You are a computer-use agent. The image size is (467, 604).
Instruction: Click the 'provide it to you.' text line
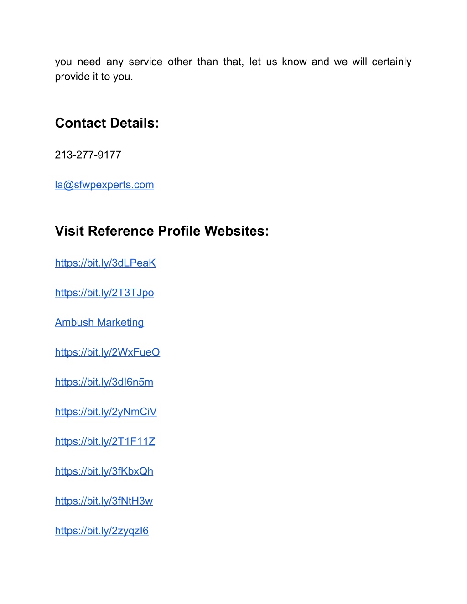pos(94,77)
